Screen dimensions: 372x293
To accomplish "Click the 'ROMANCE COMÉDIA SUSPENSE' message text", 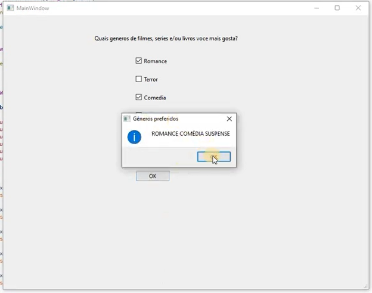I will [190, 134].
